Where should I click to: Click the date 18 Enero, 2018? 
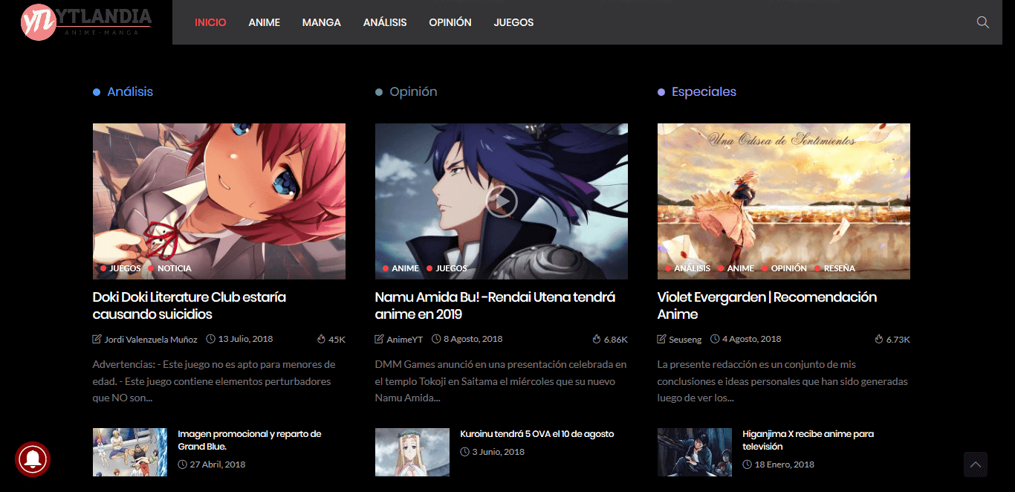click(x=785, y=465)
